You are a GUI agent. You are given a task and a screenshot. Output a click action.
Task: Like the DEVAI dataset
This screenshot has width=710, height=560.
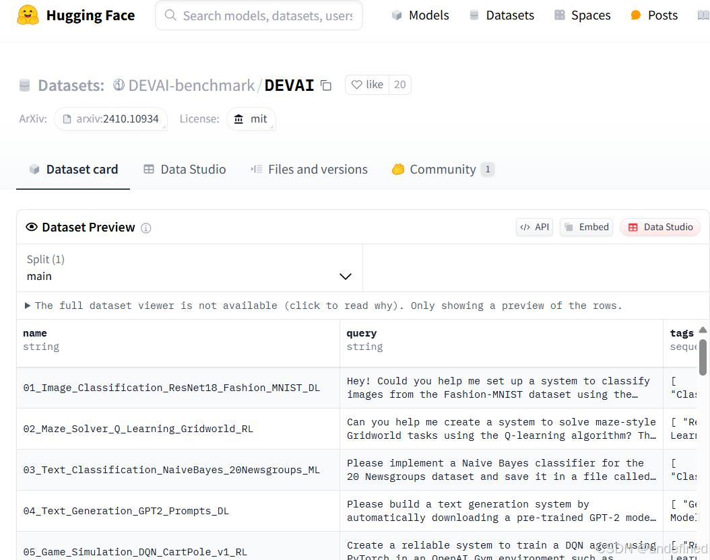(367, 85)
